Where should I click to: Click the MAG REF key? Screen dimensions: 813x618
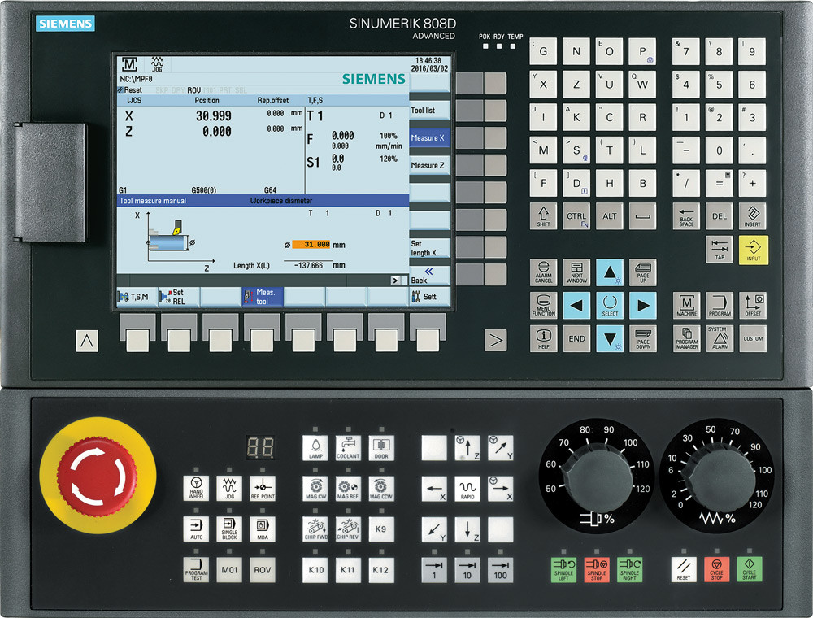click(x=348, y=489)
